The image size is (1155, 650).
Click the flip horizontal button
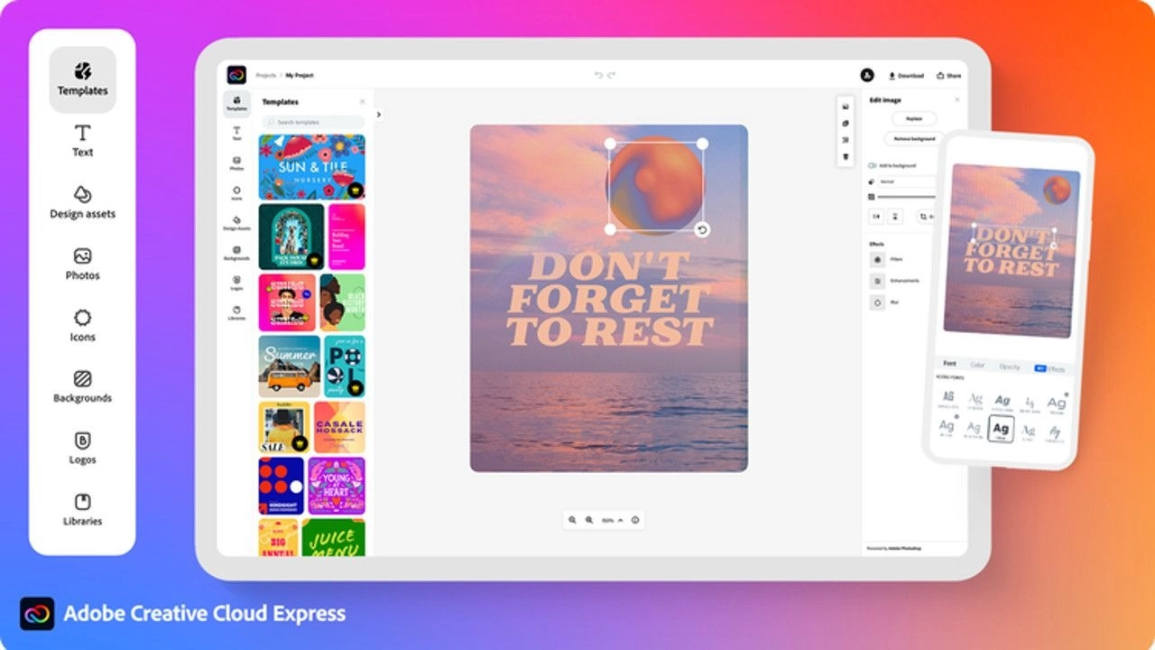coord(876,217)
